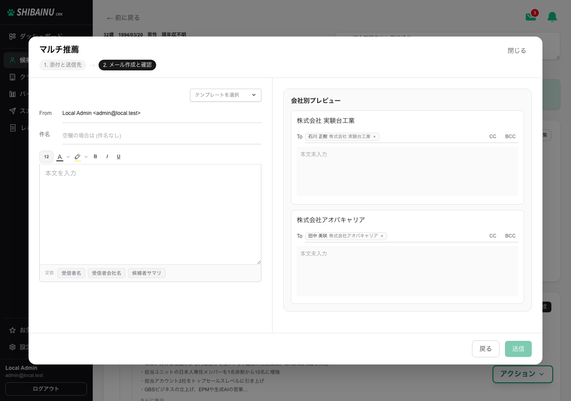
Task: Insert the 受信者会社名 variable
Action: [107, 273]
